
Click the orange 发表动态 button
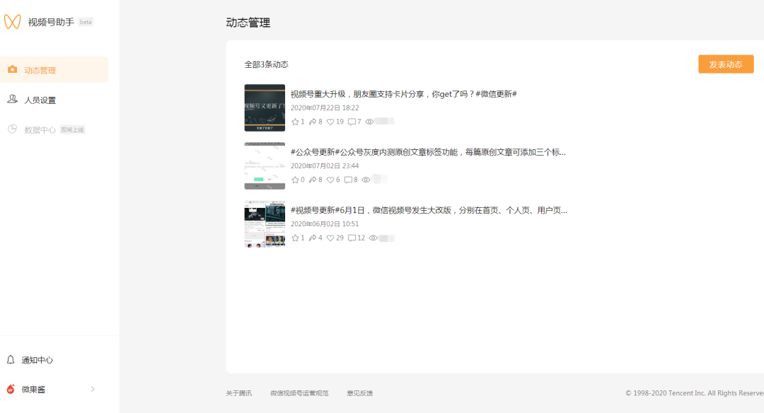(726, 64)
